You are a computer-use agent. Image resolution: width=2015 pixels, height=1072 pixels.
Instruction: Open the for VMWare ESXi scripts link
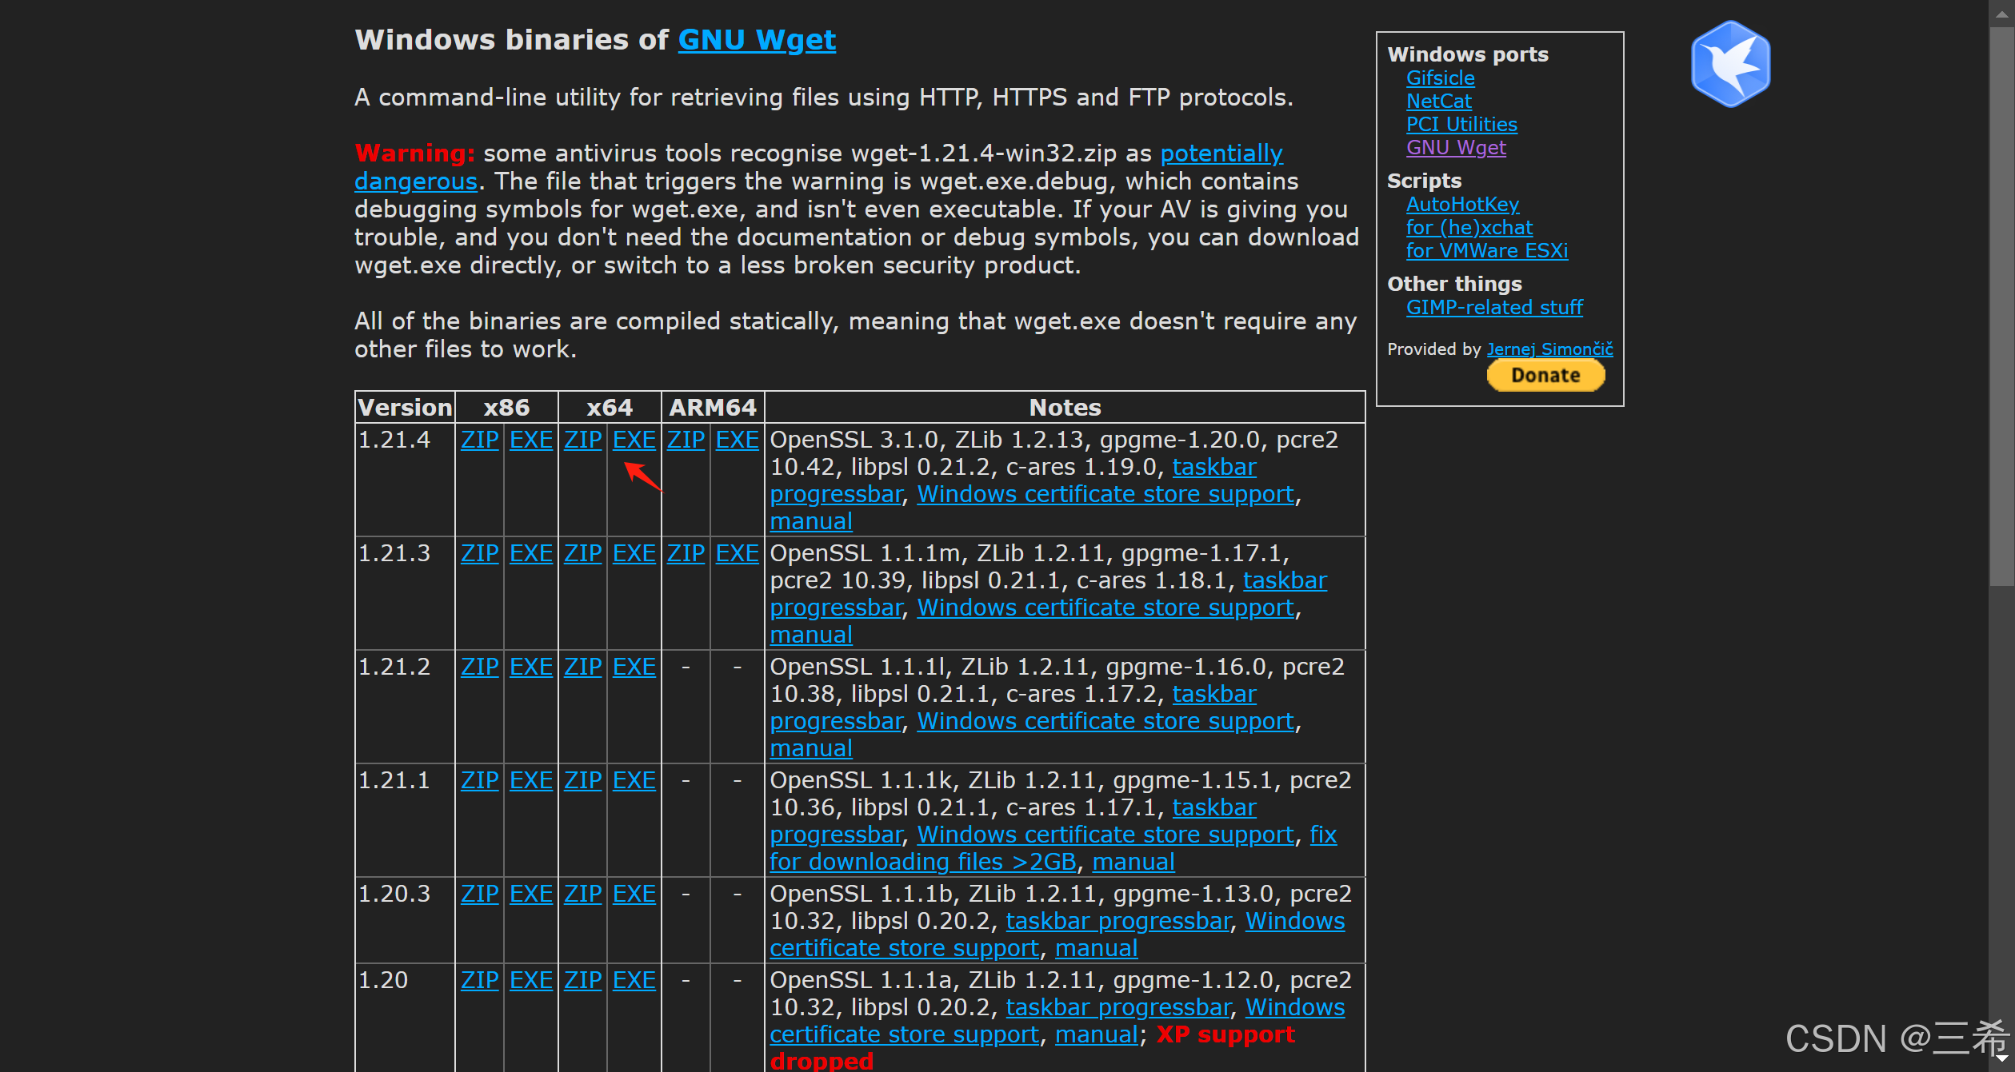point(1486,251)
